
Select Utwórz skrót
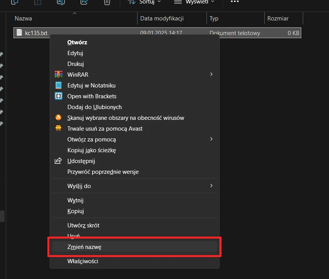pos(134,225)
